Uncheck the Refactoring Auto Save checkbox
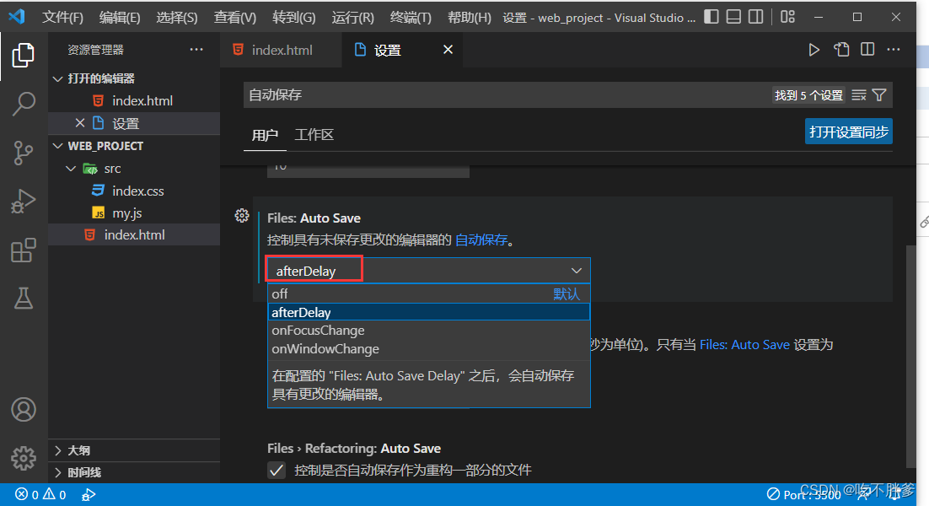929x506 pixels. (x=277, y=470)
